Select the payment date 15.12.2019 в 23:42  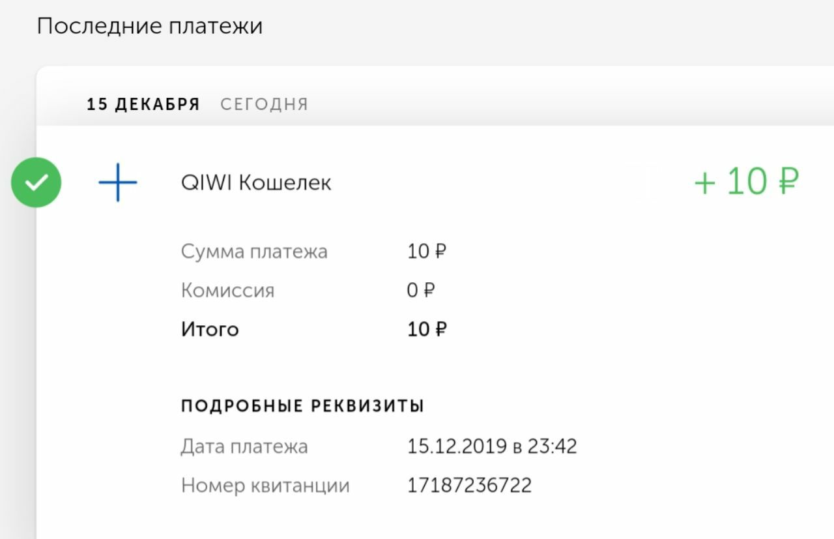point(492,446)
